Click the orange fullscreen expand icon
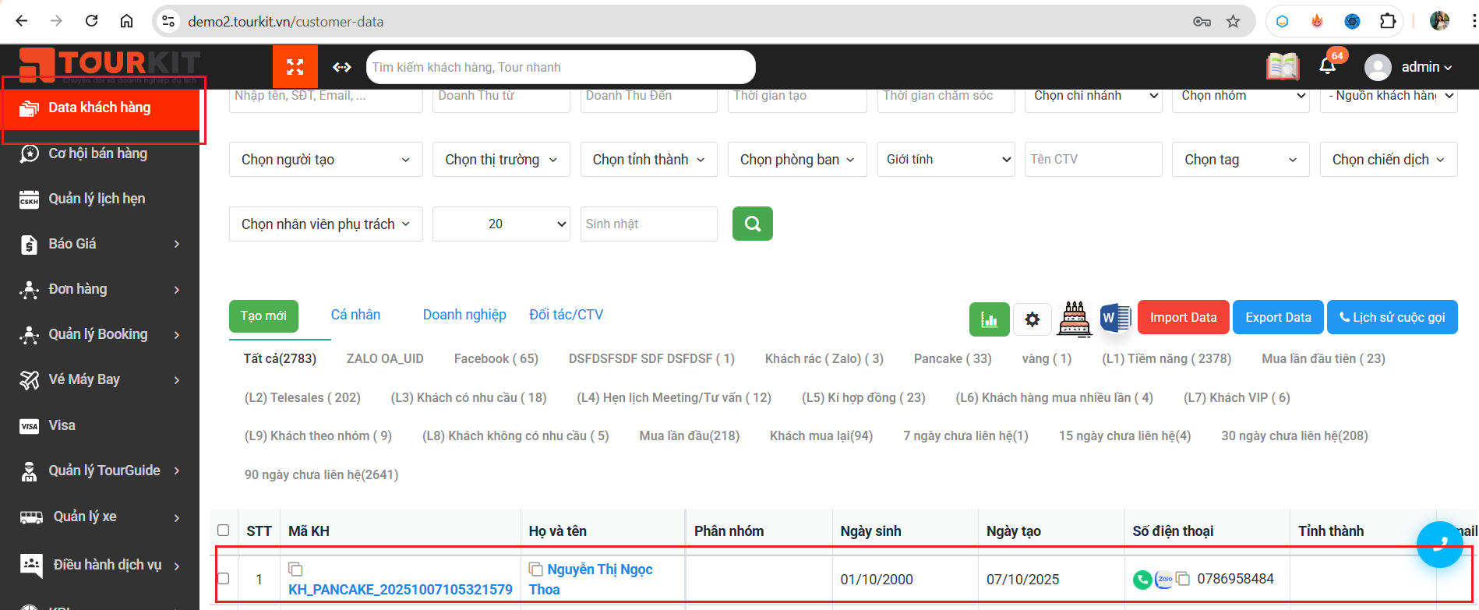Viewport: 1479px width, 610px height. coord(295,67)
